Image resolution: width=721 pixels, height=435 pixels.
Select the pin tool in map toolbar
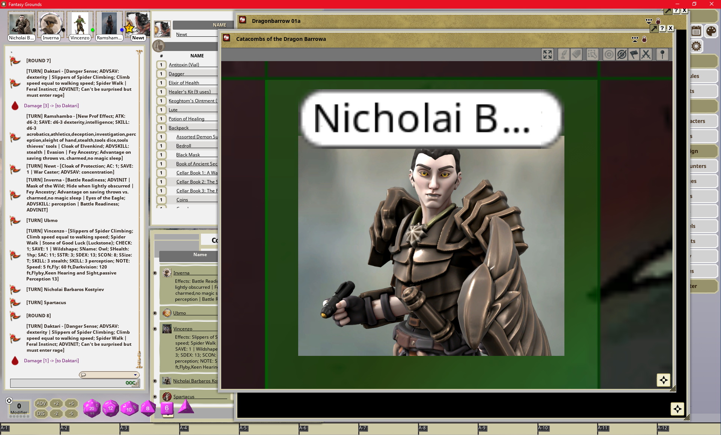662,55
